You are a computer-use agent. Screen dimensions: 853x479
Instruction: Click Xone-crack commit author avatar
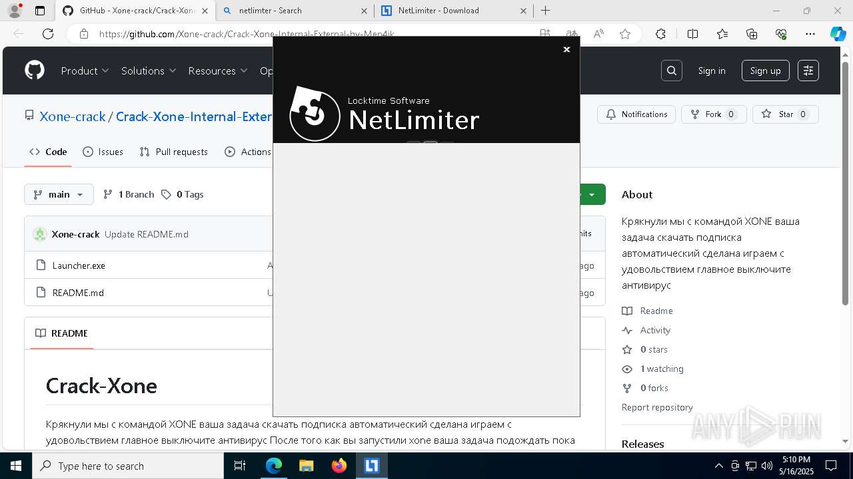pos(40,234)
